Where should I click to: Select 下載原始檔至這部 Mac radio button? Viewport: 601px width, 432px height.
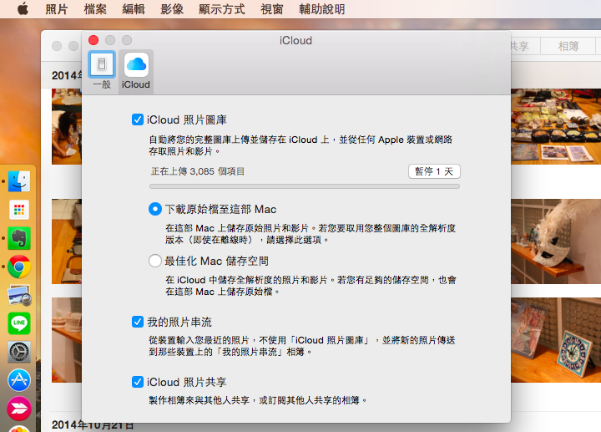point(155,209)
